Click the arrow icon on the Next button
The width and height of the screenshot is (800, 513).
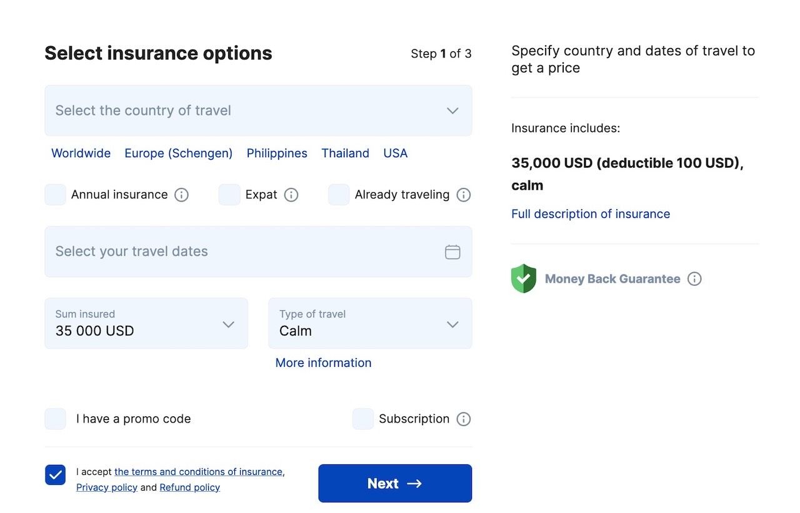click(414, 483)
